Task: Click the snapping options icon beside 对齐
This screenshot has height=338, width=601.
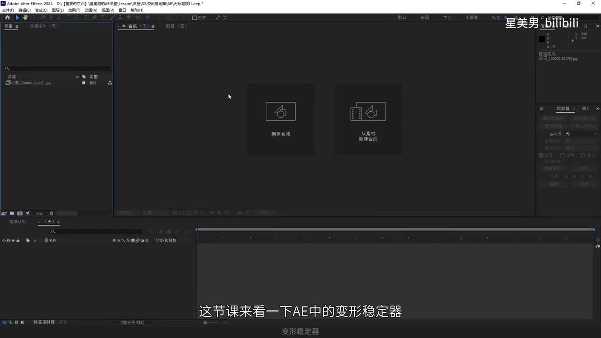Action: pyautogui.click(x=217, y=18)
